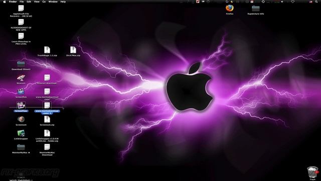321x181 pixels.
Task: Click the "Firefox" label text
Action: click(230, 14)
